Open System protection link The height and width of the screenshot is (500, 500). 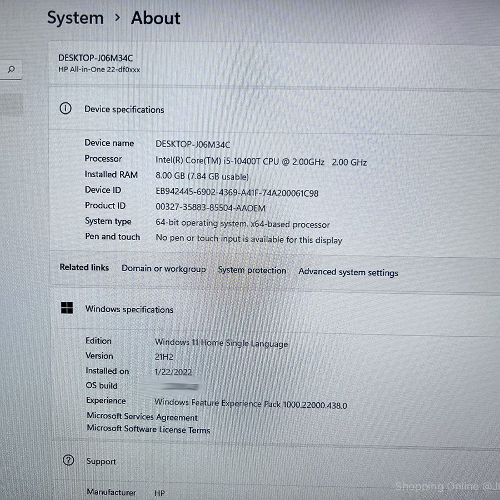click(252, 271)
